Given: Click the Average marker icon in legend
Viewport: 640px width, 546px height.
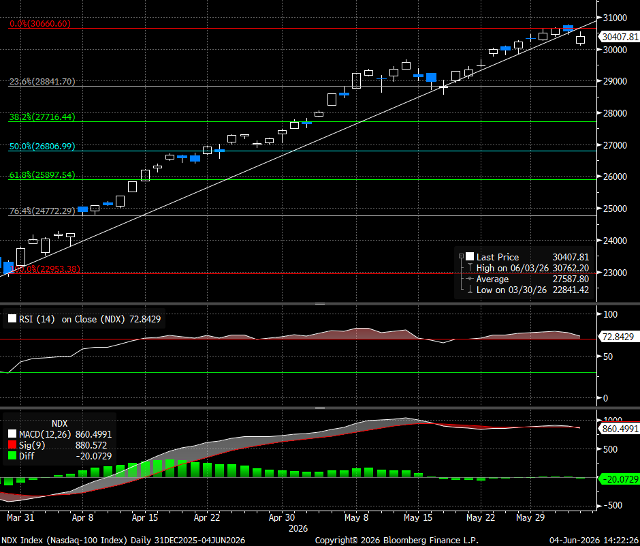Looking at the screenshot, I should coord(470,279).
